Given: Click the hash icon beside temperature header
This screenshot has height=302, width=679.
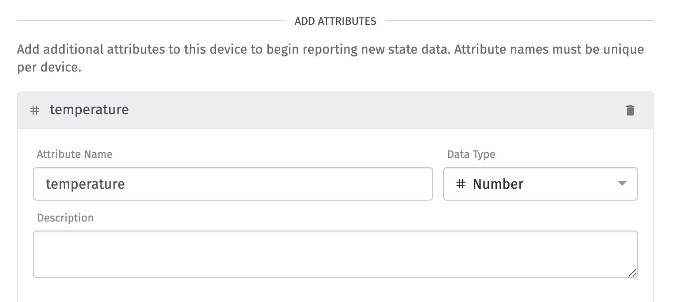Looking at the screenshot, I should [x=35, y=110].
